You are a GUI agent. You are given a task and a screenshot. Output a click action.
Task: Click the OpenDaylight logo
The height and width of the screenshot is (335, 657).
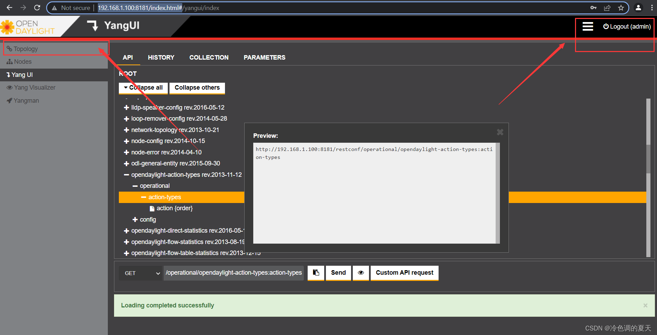28,27
